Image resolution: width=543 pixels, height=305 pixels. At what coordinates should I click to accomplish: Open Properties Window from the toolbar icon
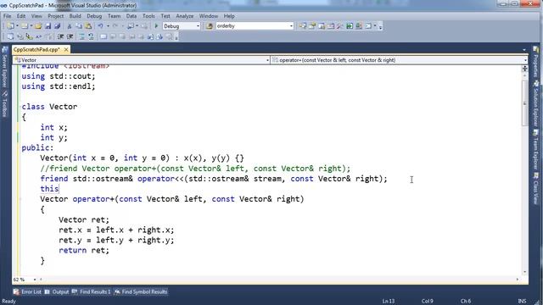[x=312, y=26]
